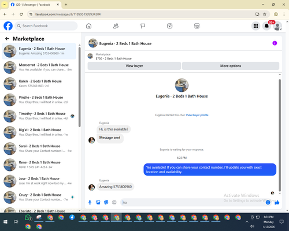Viewport: 289px width, 231px height.
Task: Open the Friends icon in top navigation
Action: (116, 26)
